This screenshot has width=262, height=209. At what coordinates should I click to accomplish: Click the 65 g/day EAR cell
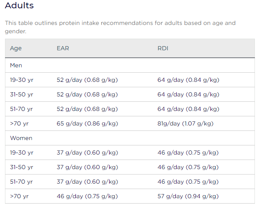coord(87,123)
